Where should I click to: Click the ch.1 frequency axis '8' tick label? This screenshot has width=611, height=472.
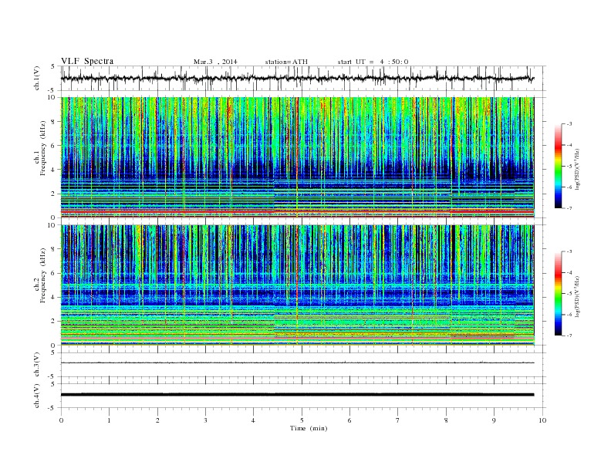pyautogui.click(x=53, y=122)
